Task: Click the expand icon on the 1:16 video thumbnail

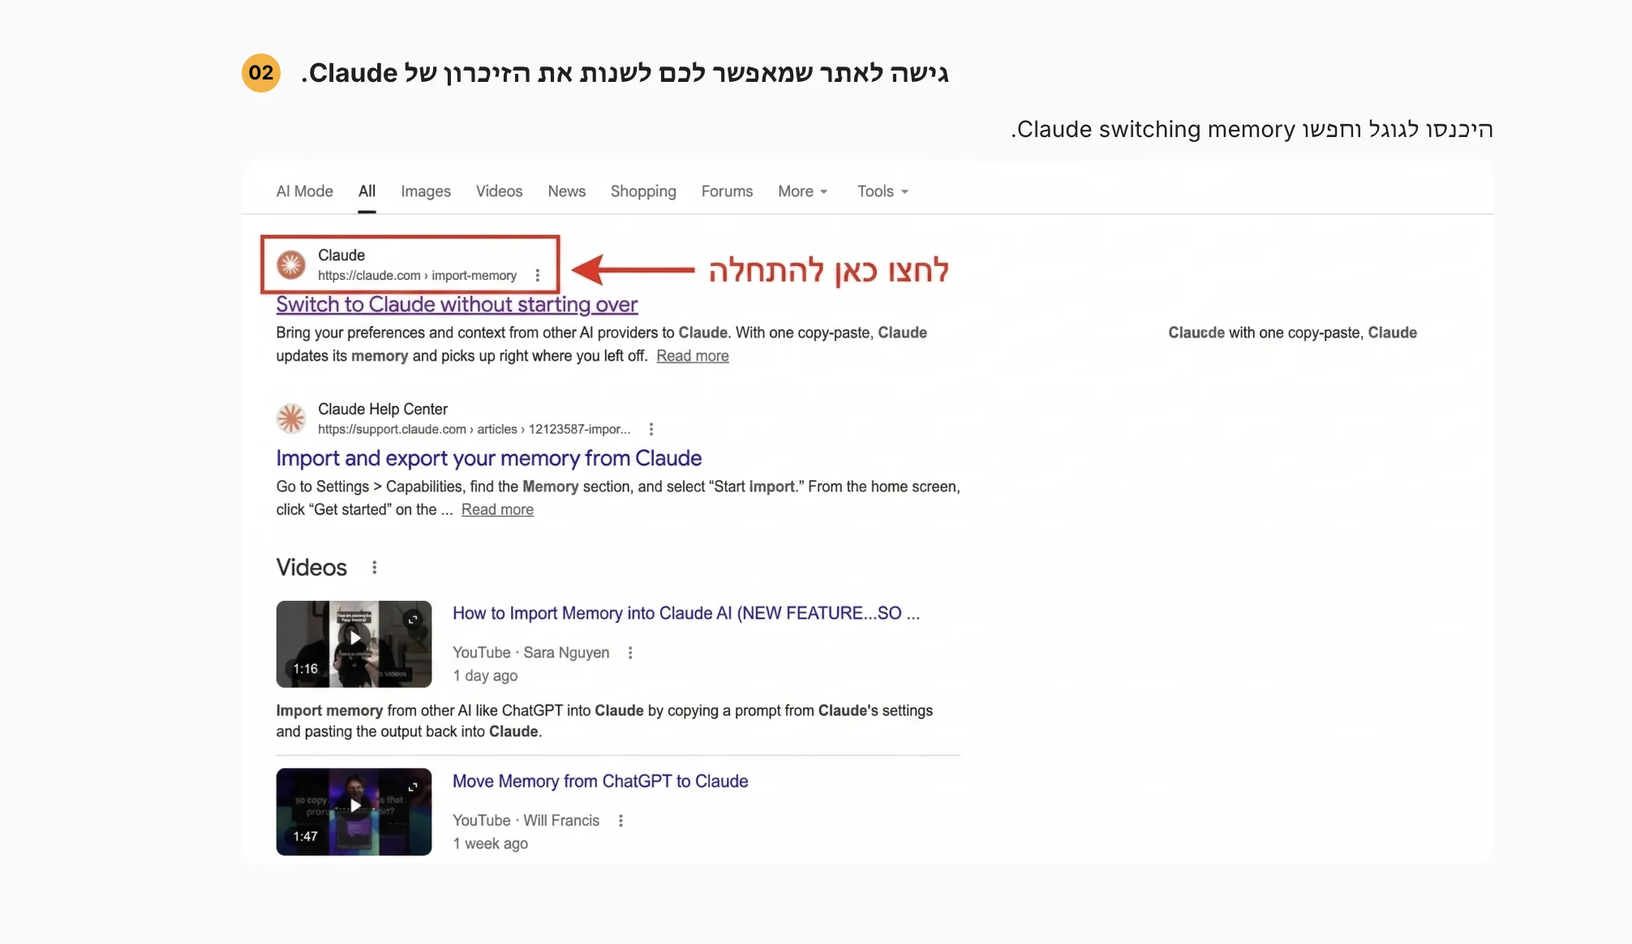Action: 413,619
